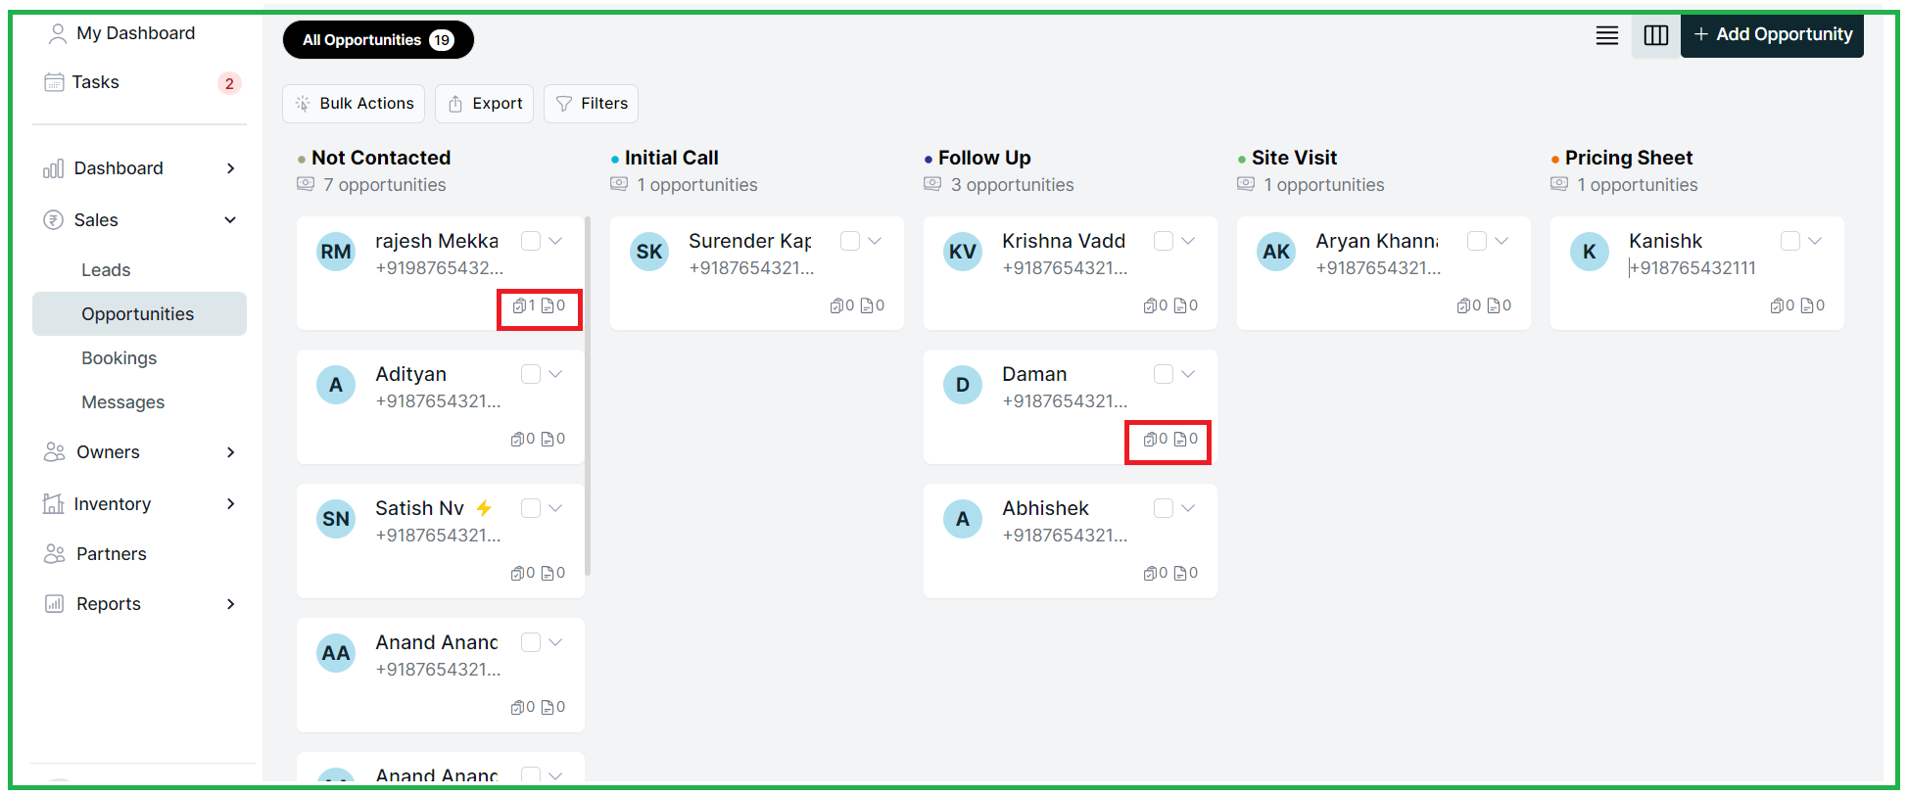Click the Not Contacted column scrollbar
The image size is (1907, 796).
point(588,396)
